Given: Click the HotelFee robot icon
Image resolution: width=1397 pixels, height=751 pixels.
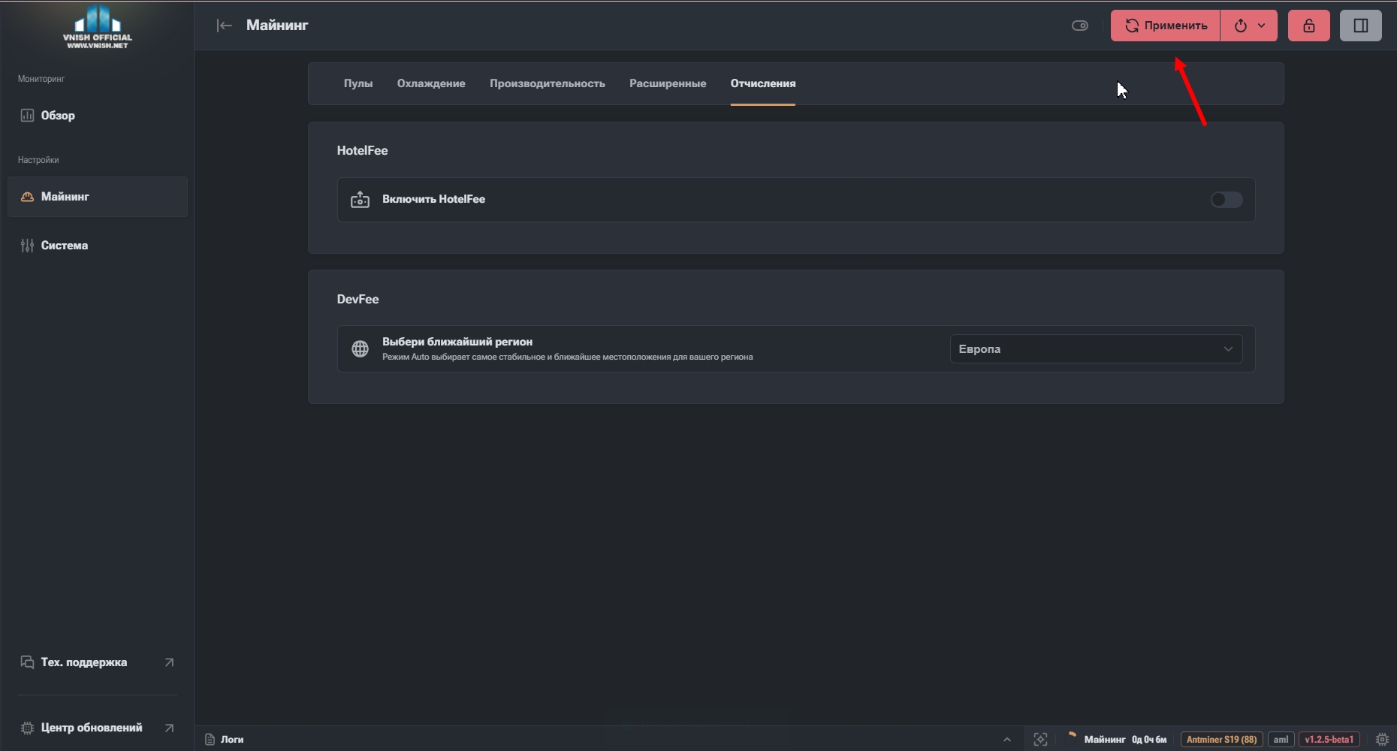Looking at the screenshot, I should point(361,200).
